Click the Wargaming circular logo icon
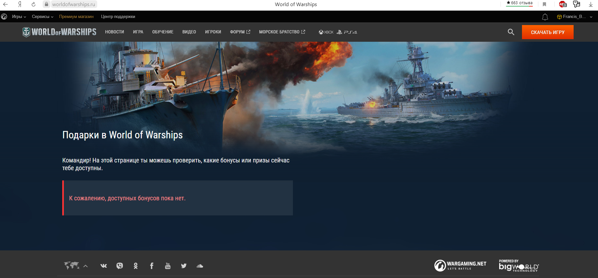This screenshot has width=598, height=278. click(4, 16)
